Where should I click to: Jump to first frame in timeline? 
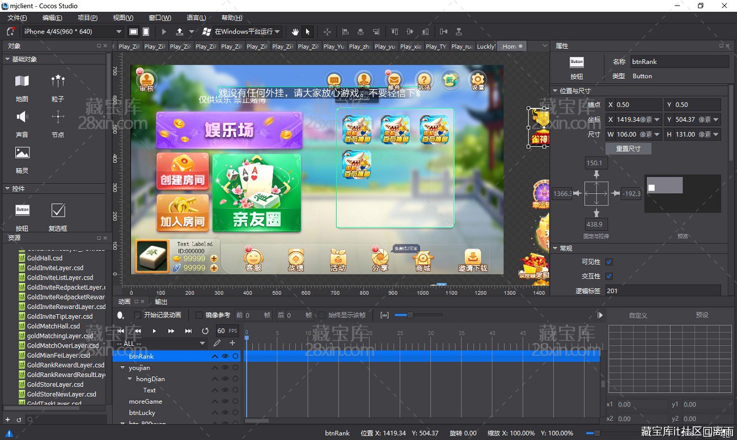[121, 331]
